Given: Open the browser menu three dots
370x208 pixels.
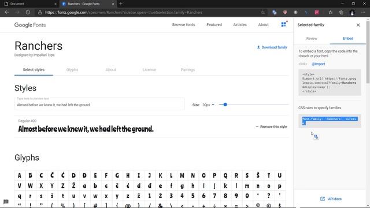Looking at the screenshot, I should click(x=363, y=12).
